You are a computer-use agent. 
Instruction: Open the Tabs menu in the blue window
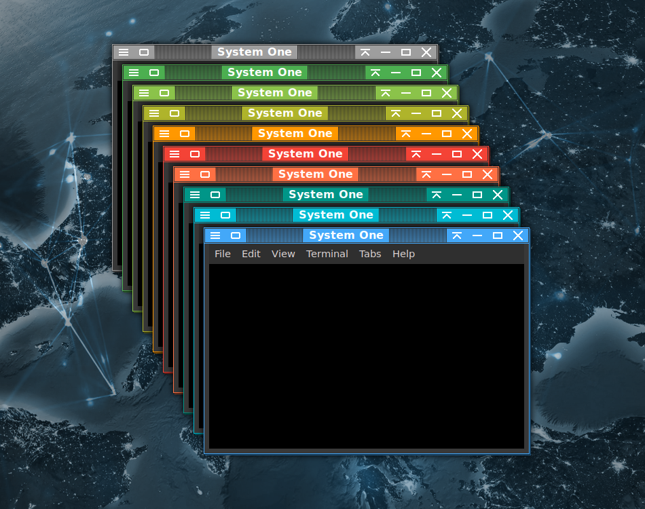click(370, 254)
